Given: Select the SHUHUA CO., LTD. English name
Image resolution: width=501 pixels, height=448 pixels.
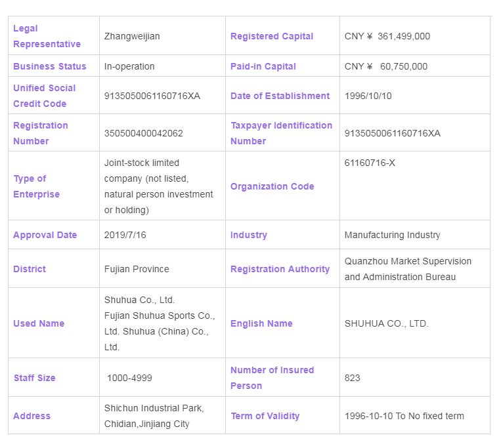Looking at the screenshot, I should (x=386, y=323).
